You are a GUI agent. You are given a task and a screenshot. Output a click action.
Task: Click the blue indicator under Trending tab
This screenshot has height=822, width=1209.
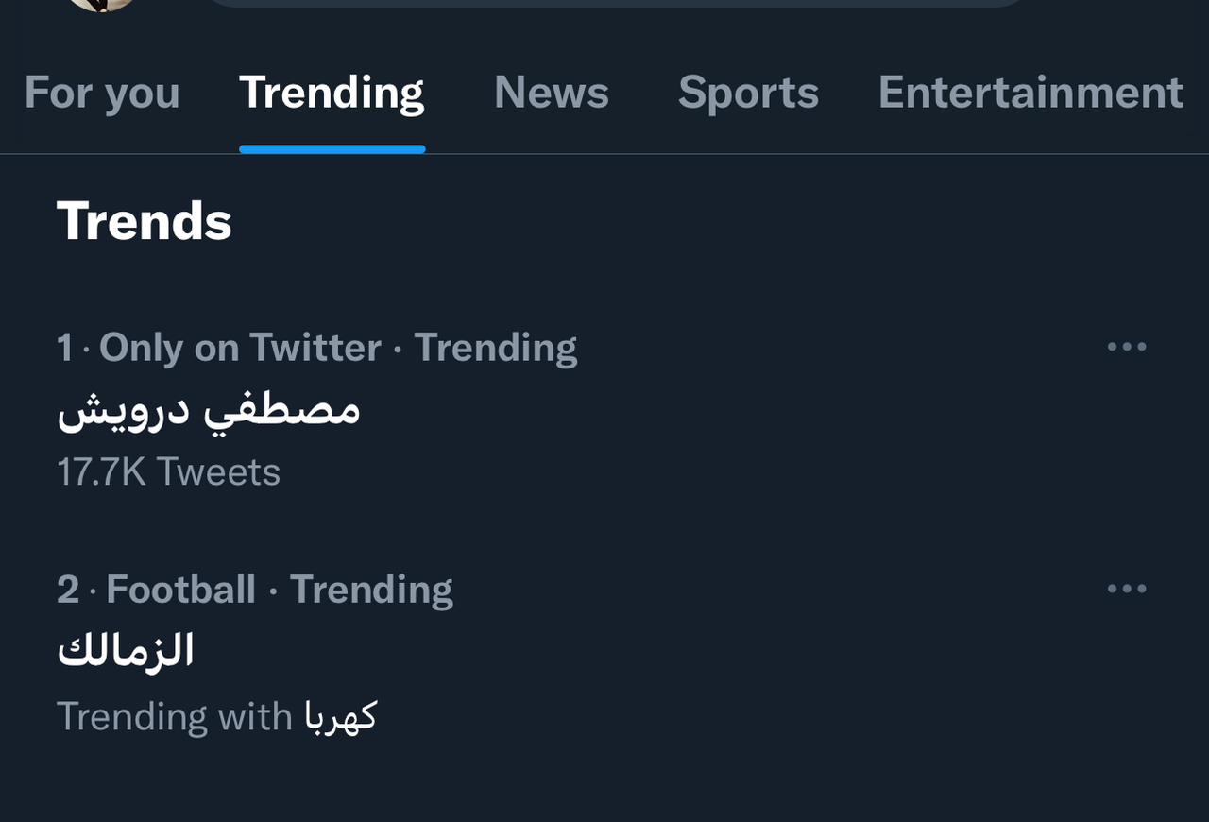tap(332, 149)
